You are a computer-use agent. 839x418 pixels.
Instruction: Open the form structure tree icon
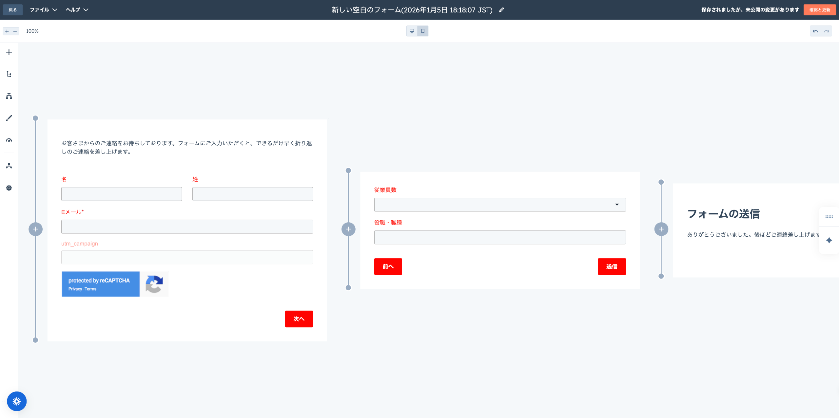click(9, 74)
